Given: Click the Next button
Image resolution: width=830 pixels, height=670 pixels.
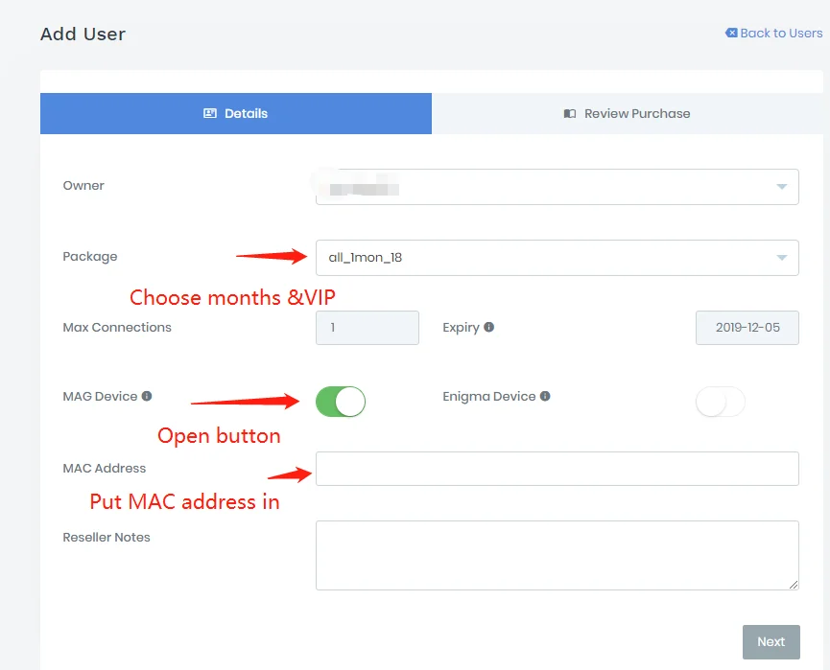Looking at the screenshot, I should [x=771, y=642].
